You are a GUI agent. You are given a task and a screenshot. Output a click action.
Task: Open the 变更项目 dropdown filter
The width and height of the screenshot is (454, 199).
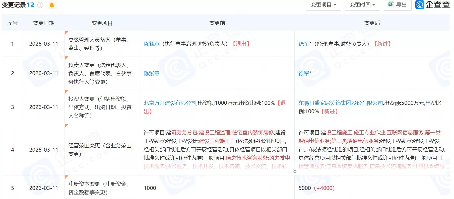tap(323, 5)
